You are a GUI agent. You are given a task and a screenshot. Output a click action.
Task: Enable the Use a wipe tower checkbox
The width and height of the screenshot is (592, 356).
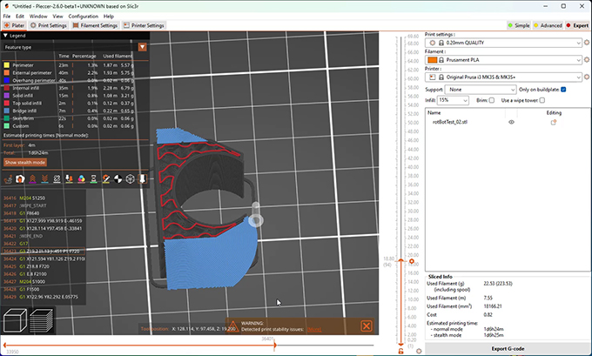point(542,100)
